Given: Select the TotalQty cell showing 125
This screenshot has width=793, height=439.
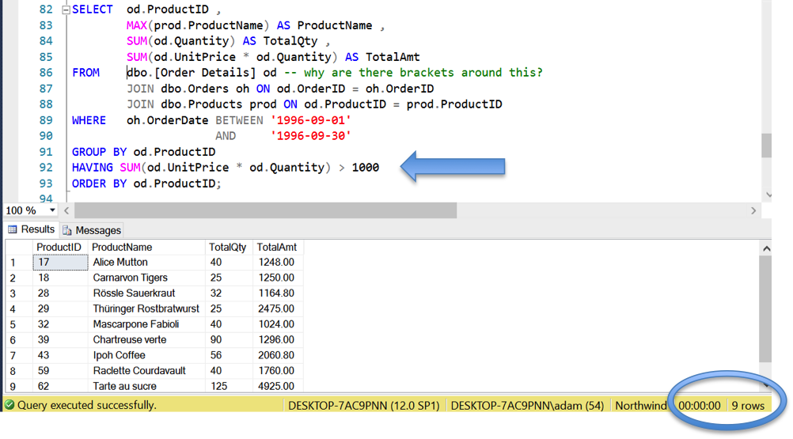Looking at the screenshot, I should coord(229,386).
